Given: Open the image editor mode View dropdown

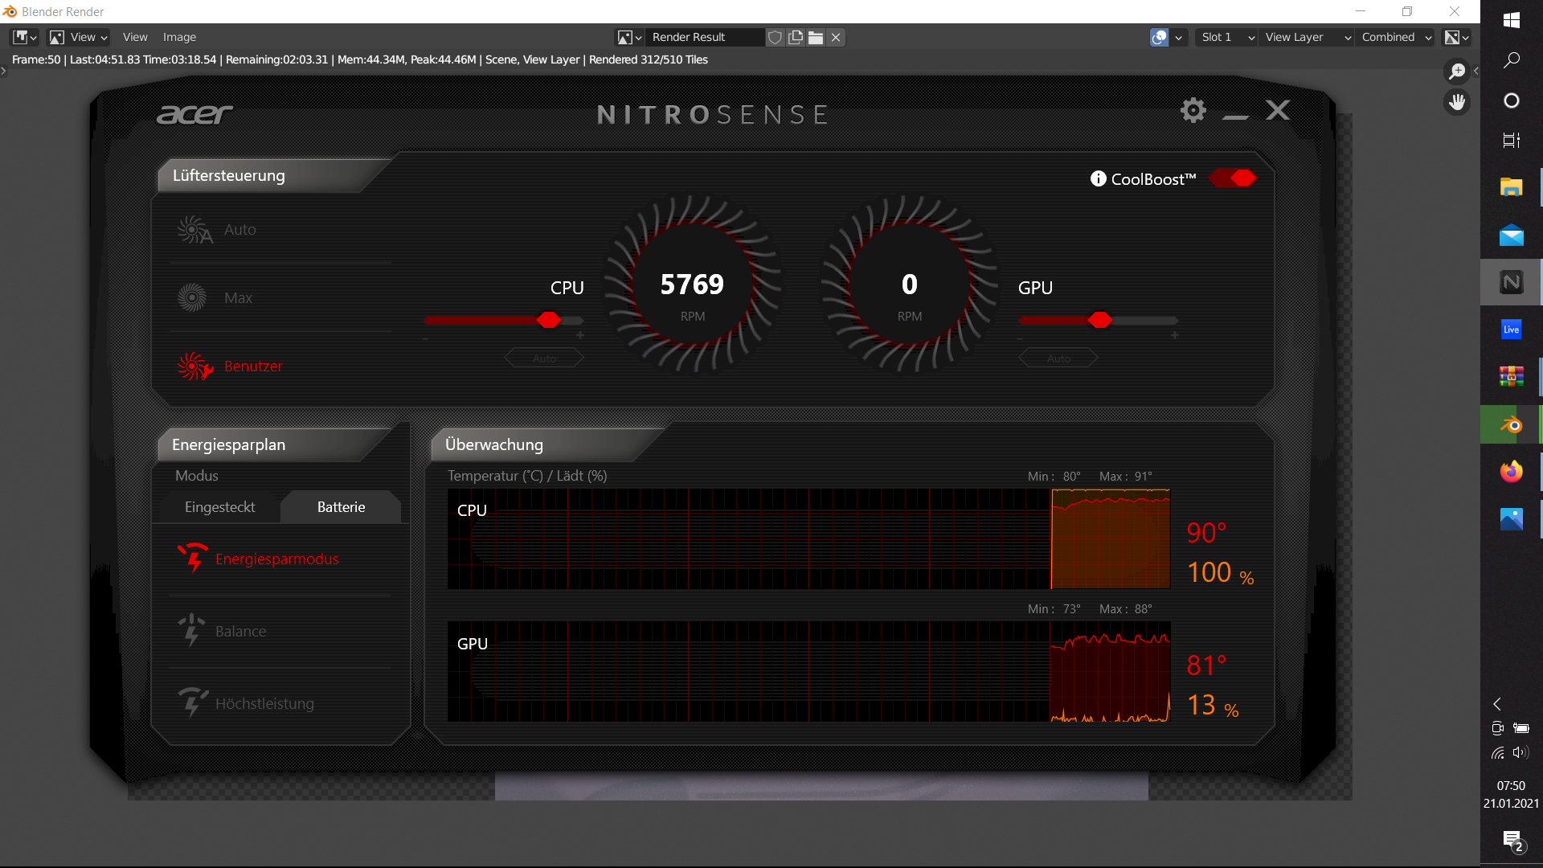Looking at the screenshot, I should tap(79, 37).
